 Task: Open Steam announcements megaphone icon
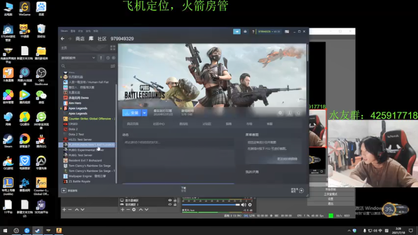pyautogui.click(x=237, y=31)
